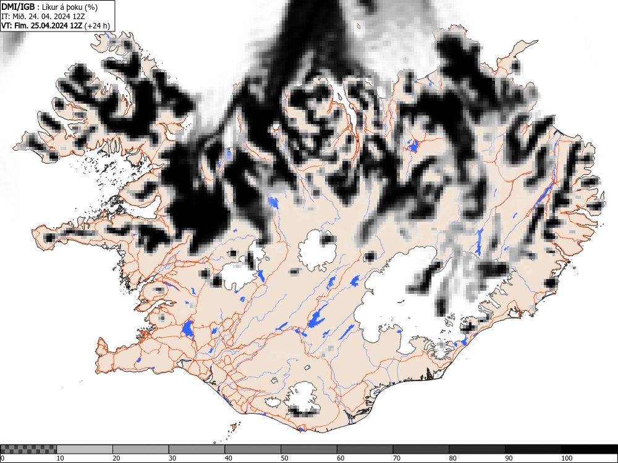Click the initial time "IT: Mið. 24. 04. 2024 12Z"
The width and height of the screenshot is (618, 463).
pos(43,17)
